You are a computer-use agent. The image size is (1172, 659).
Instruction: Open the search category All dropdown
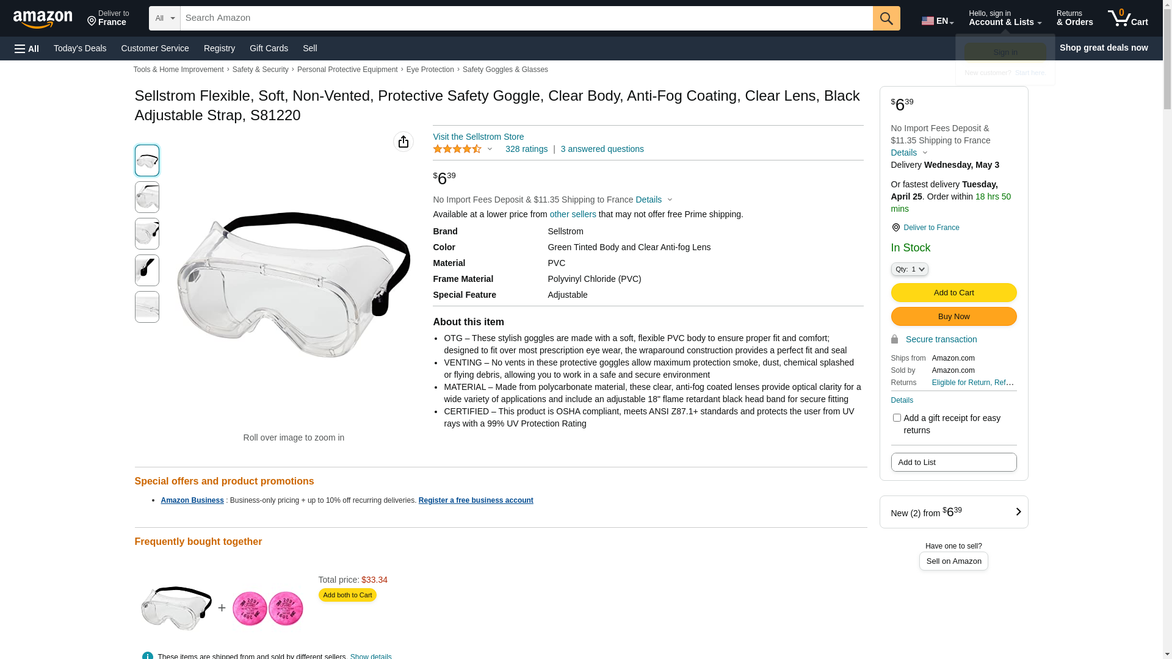point(165,18)
